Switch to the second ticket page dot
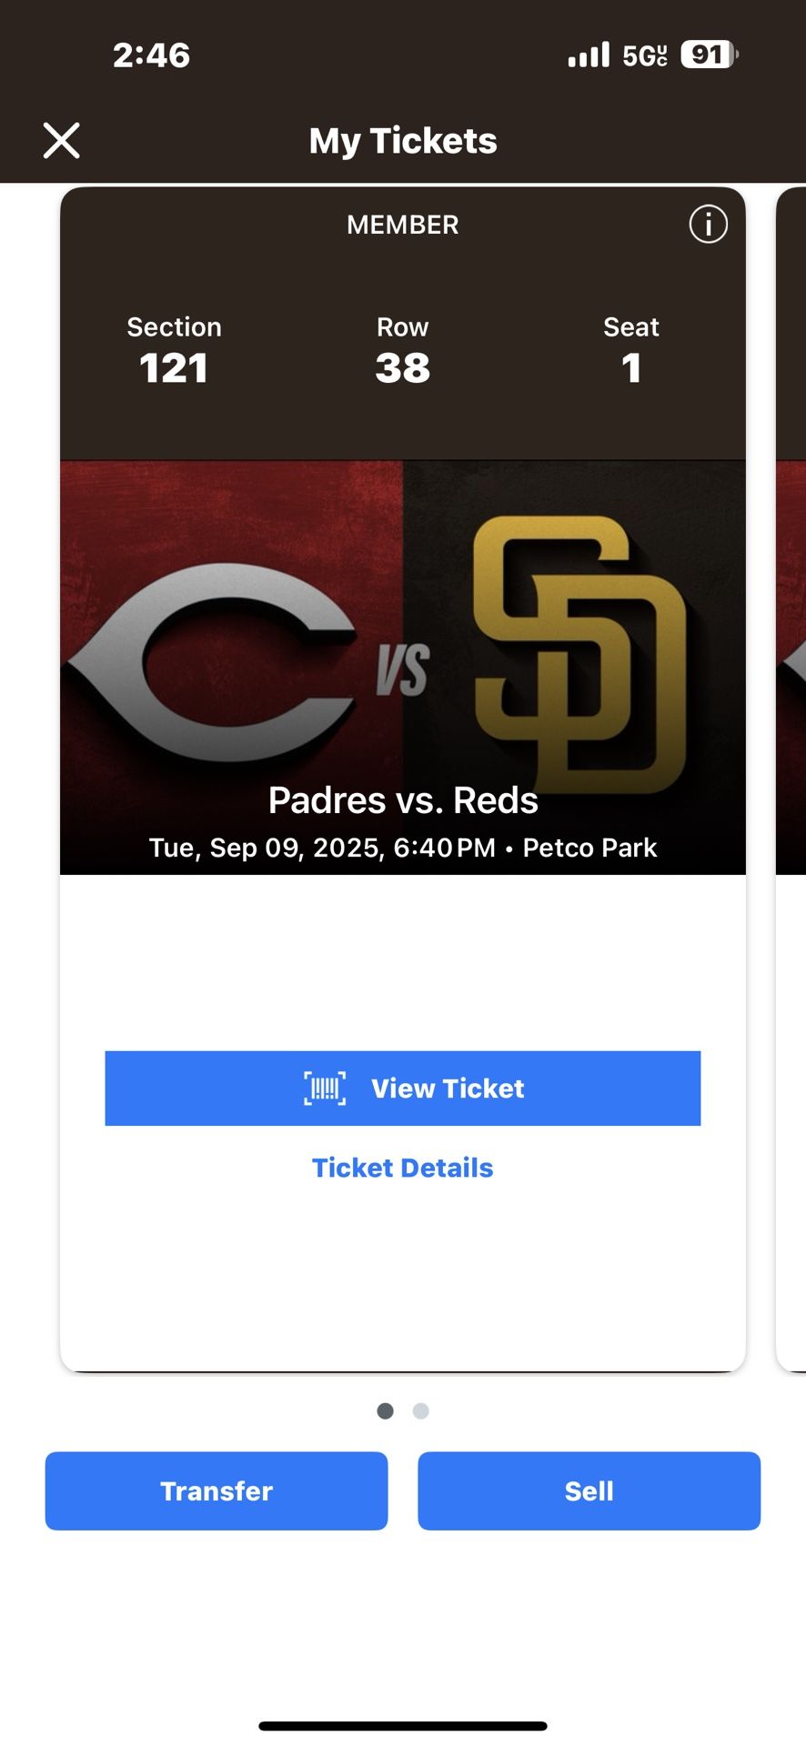 coord(420,1410)
